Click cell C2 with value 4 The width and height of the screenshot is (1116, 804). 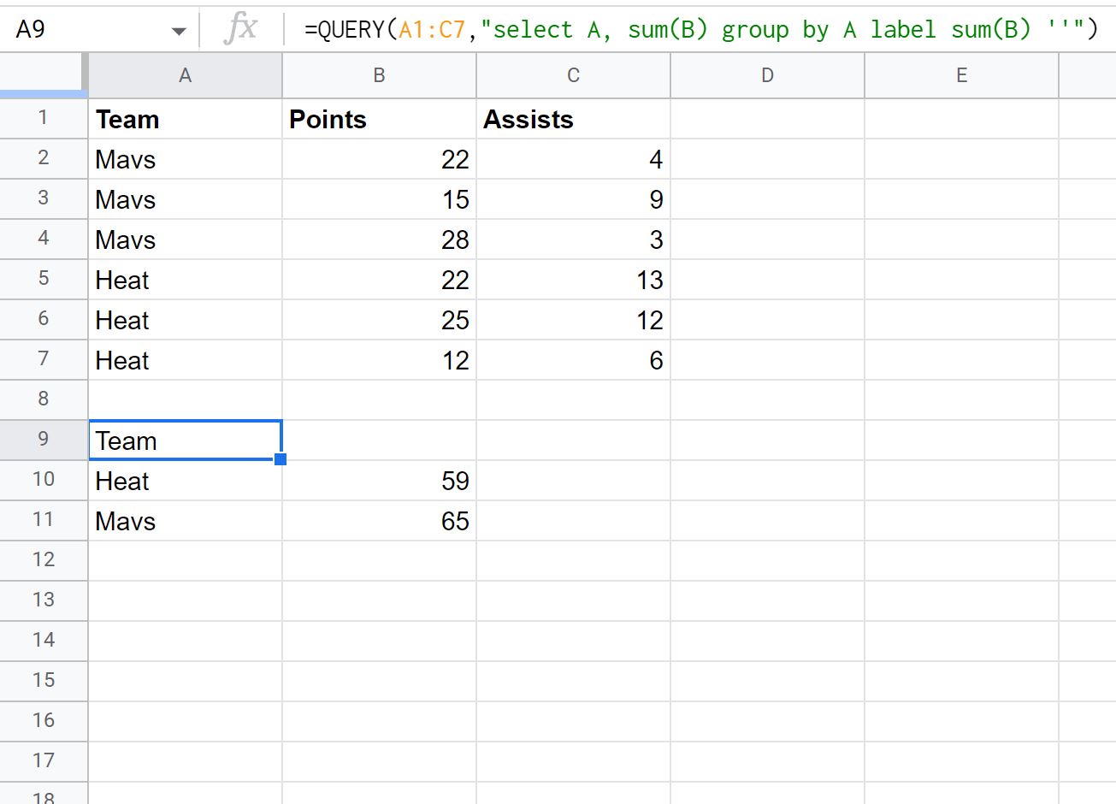tap(573, 159)
